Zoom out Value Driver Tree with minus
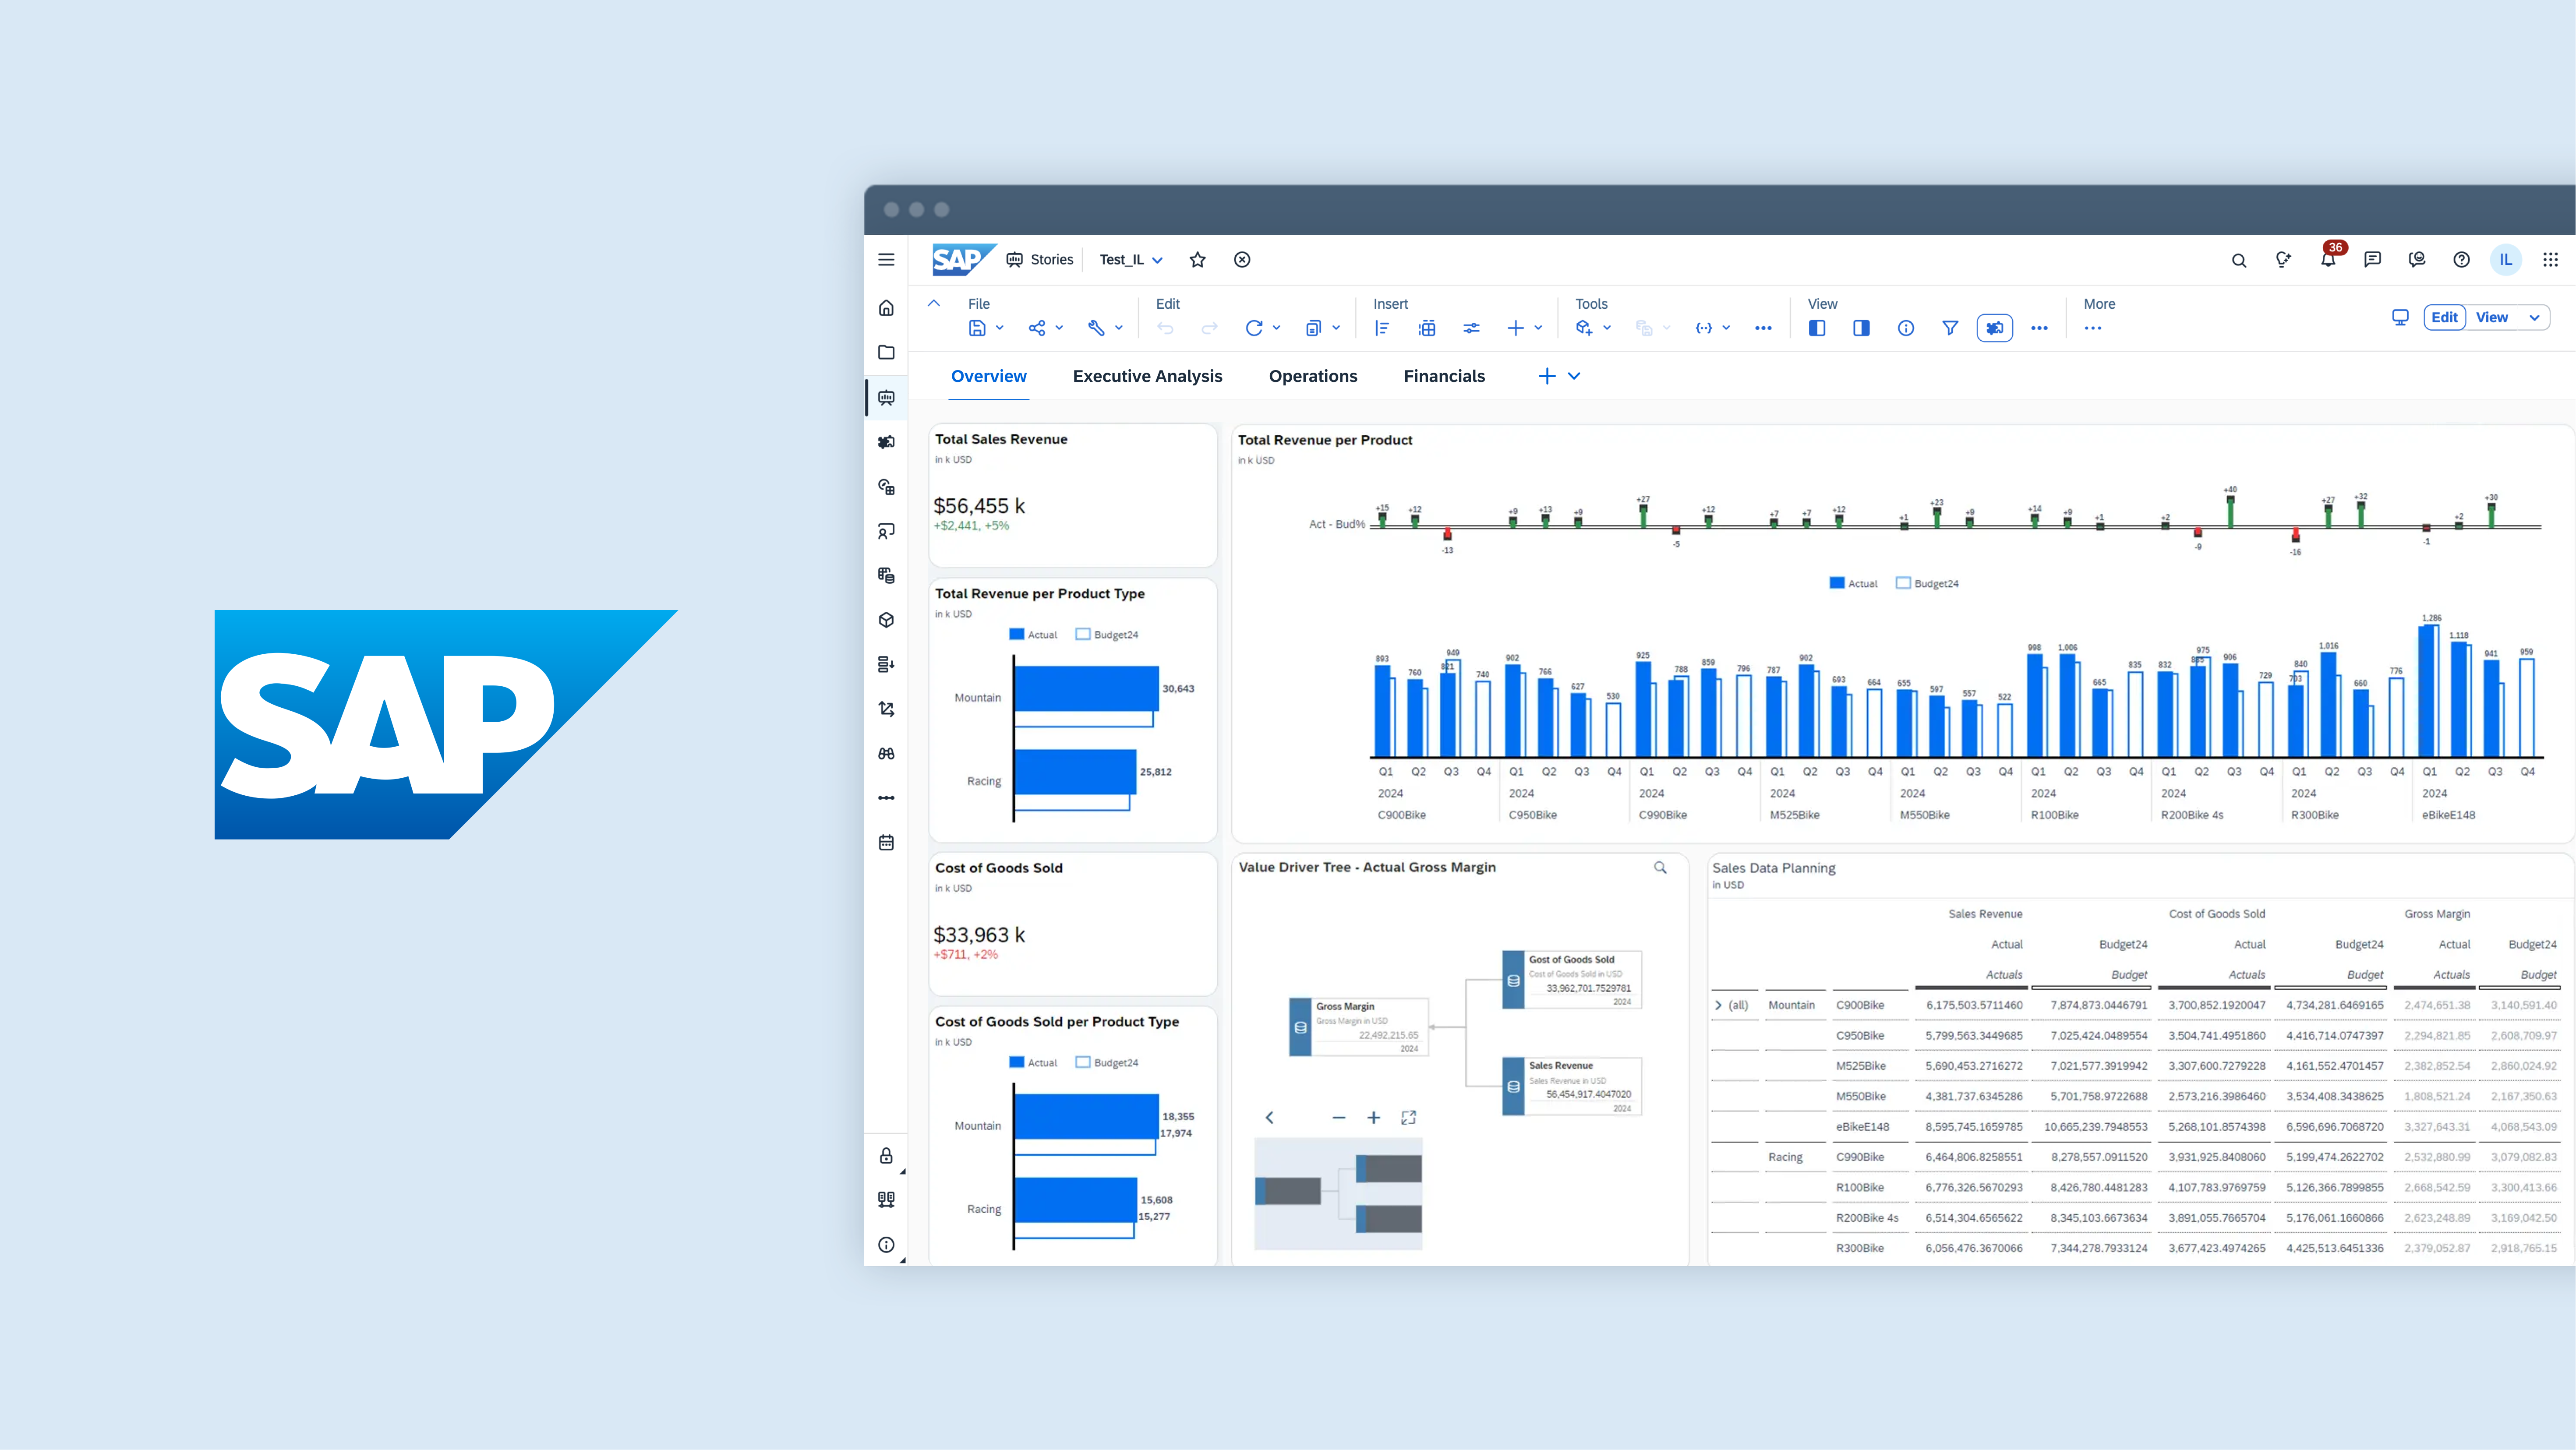Viewport: 2576px width, 1450px height. pyautogui.click(x=1339, y=1118)
